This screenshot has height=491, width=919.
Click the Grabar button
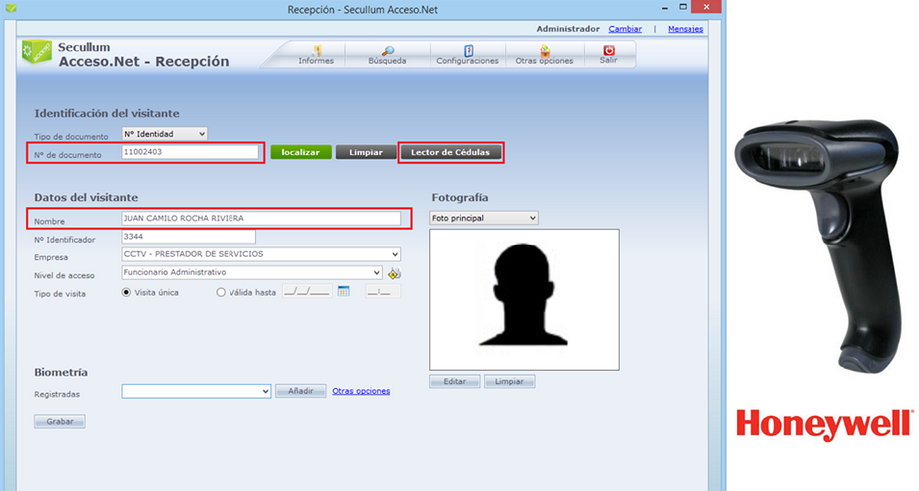60,421
